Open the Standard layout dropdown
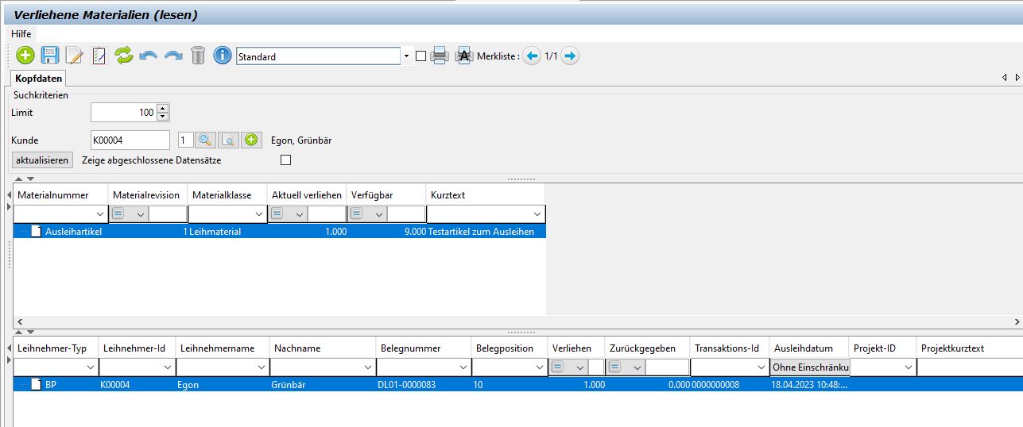Image resolution: width=1023 pixels, height=427 pixels. 406,56
